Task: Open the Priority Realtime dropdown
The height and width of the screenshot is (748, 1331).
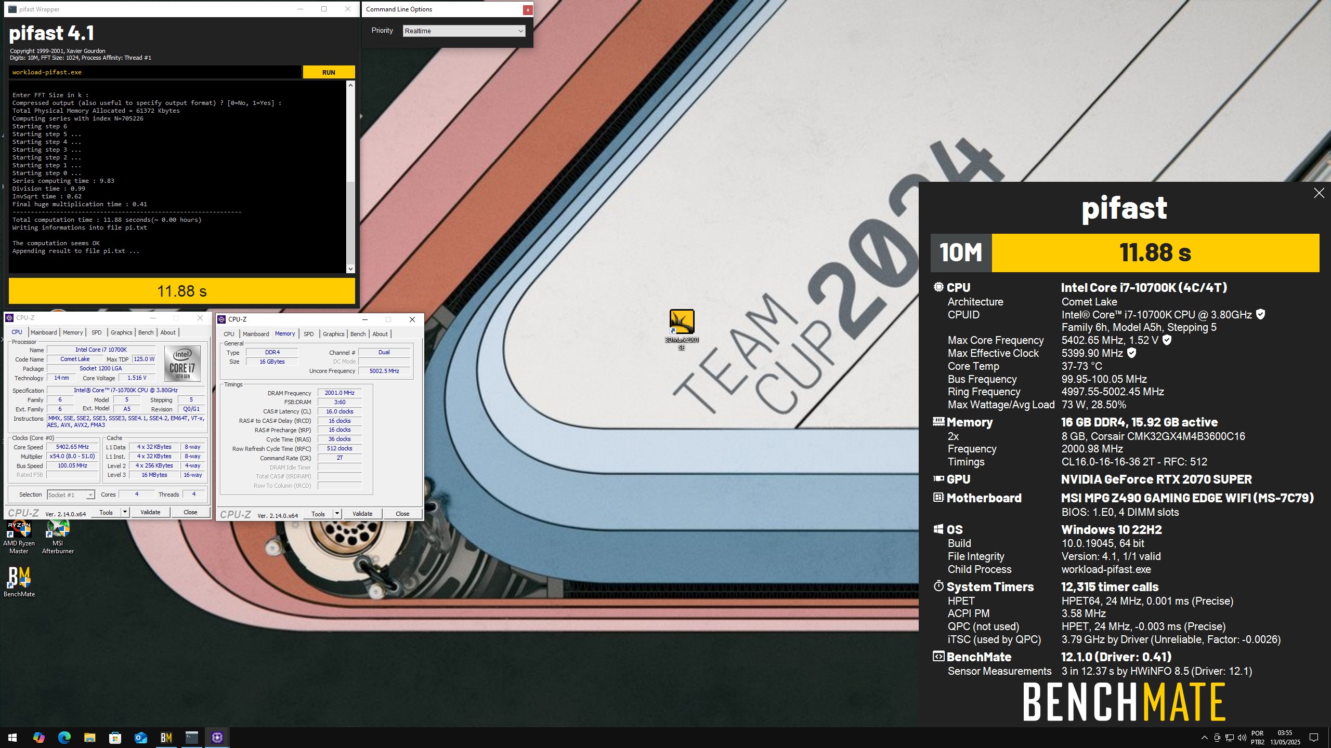Action: pos(464,31)
